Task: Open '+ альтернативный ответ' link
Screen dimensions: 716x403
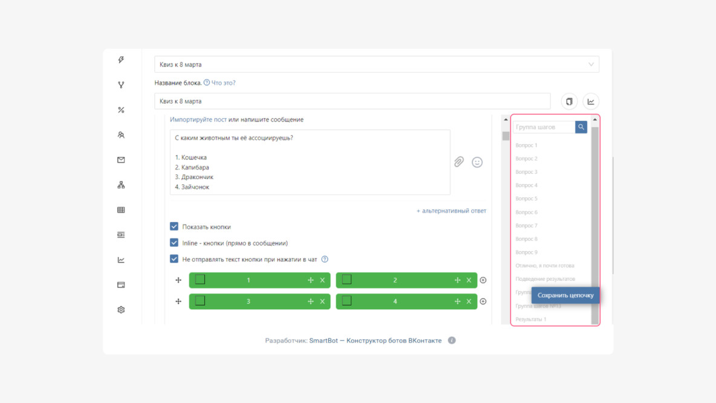Action: click(451, 211)
